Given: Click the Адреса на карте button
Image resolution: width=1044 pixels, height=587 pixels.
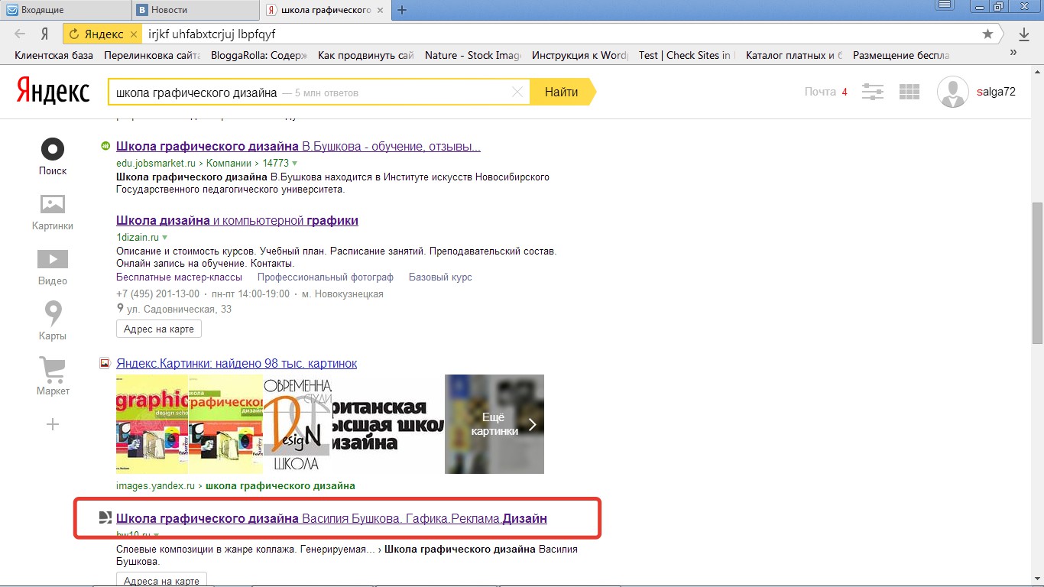Looking at the screenshot, I should pyautogui.click(x=161, y=580).
